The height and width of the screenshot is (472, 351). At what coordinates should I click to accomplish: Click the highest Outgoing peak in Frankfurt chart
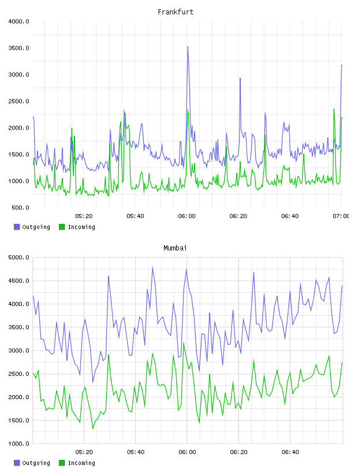click(188, 47)
